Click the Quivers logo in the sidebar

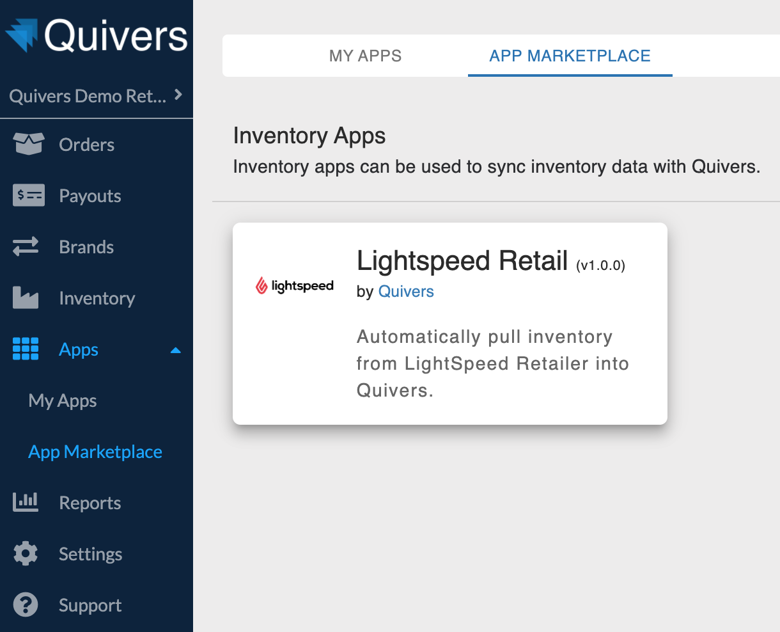click(x=97, y=35)
